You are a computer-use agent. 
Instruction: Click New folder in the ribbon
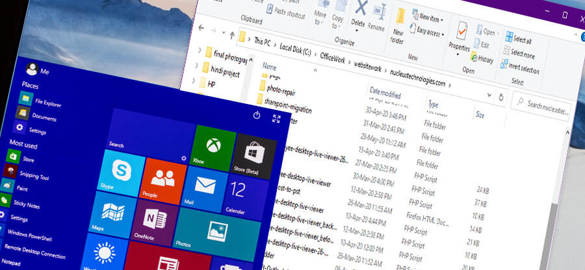(399, 27)
